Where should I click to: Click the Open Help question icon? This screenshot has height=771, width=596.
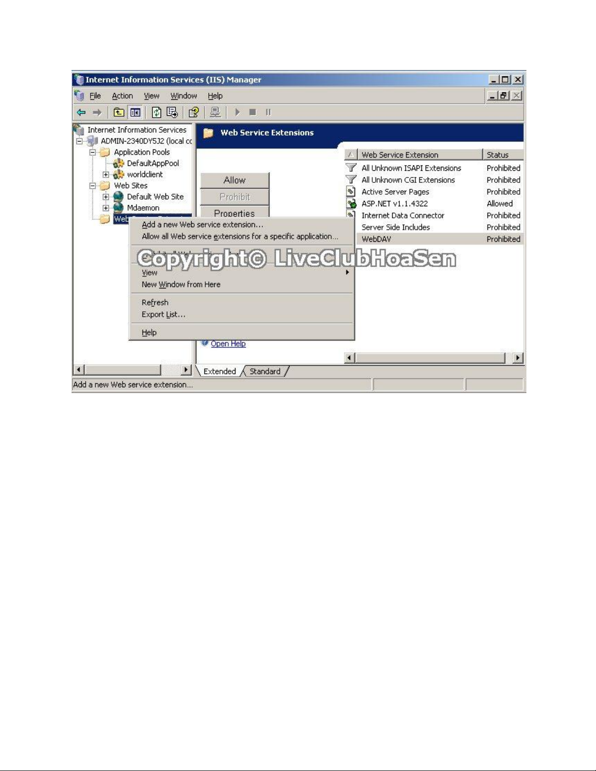205,343
